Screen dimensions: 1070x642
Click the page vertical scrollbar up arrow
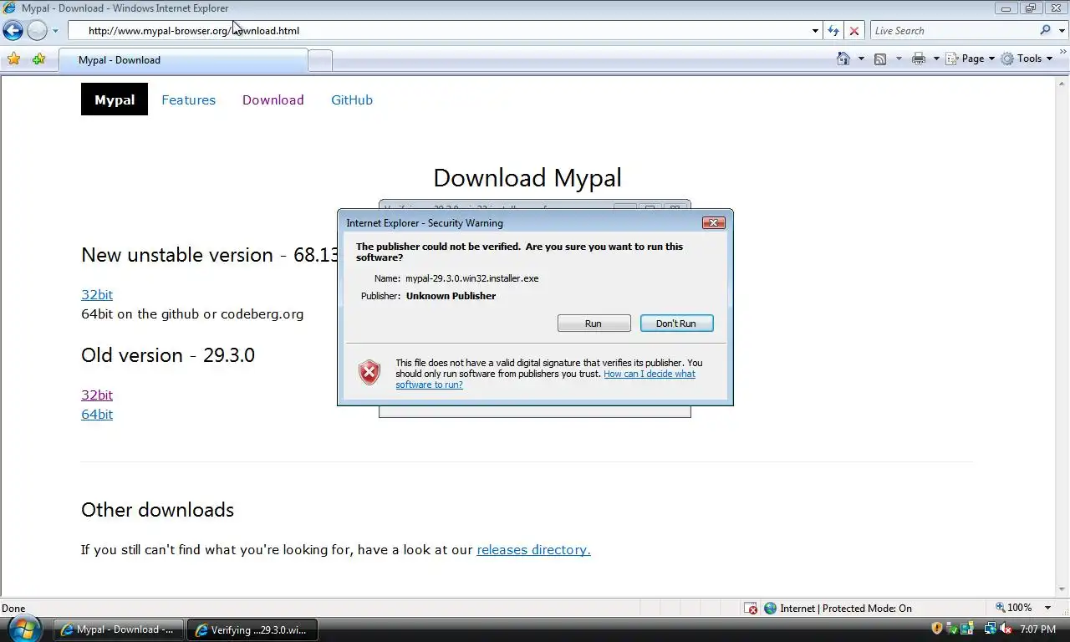1063,83
